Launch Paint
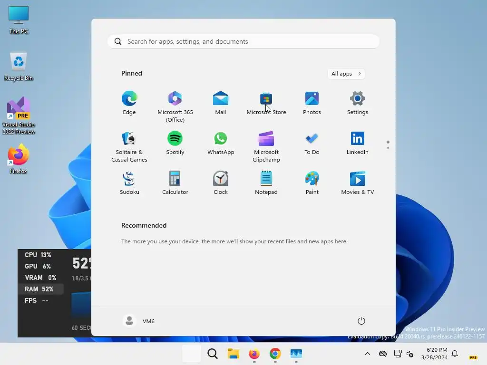487x365 pixels. [312, 183]
